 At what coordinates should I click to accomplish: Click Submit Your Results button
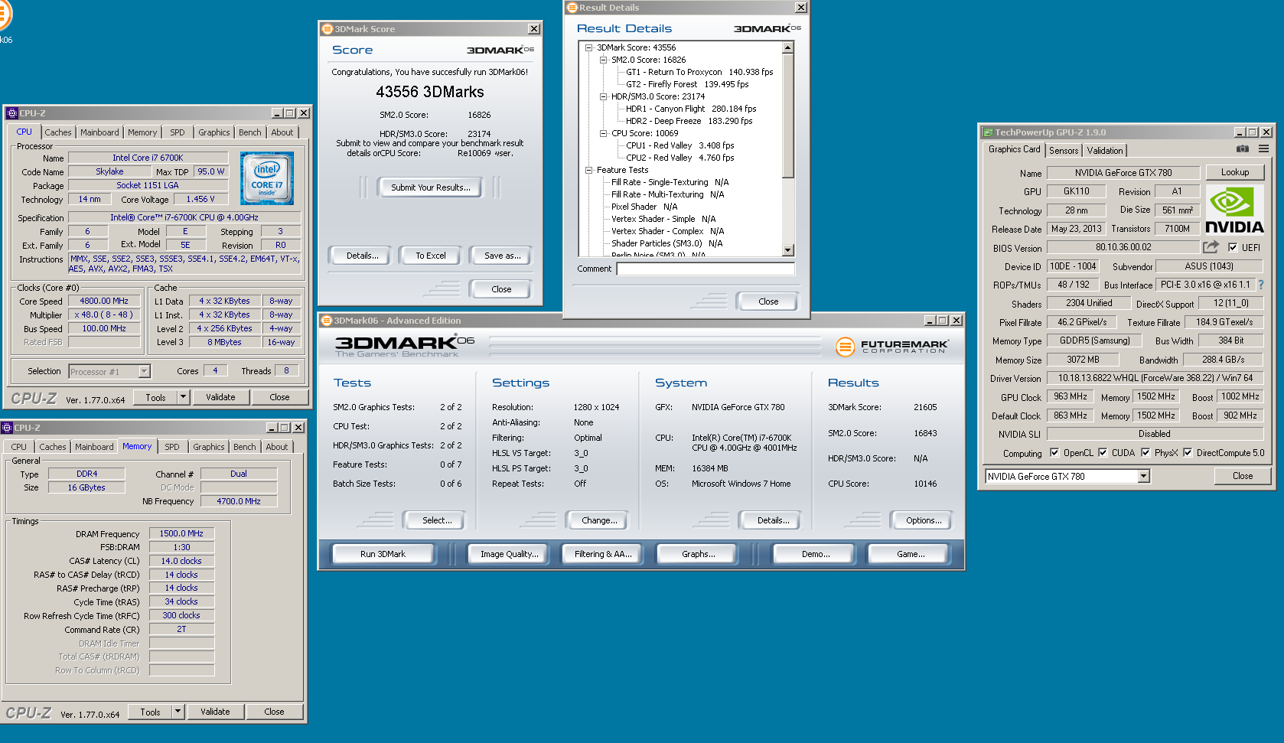tap(431, 187)
